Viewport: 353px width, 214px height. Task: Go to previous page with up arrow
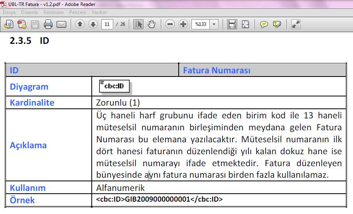80,24
